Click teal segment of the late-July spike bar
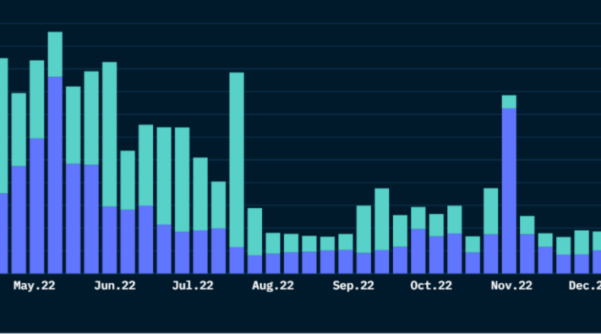 236,159
